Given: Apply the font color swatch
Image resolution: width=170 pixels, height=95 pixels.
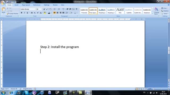Looking at the screenshot, I should [x=49, y=13].
